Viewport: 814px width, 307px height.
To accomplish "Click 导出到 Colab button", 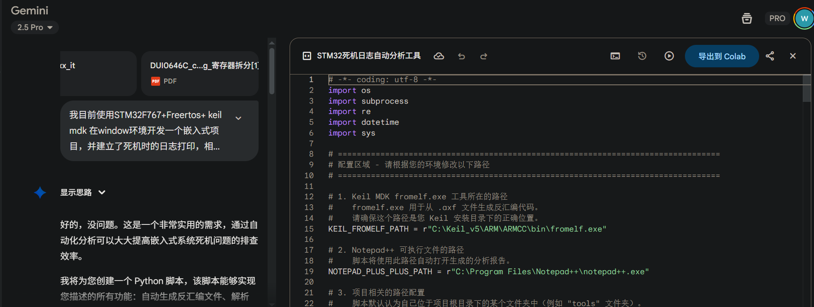I will tap(721, 56).
